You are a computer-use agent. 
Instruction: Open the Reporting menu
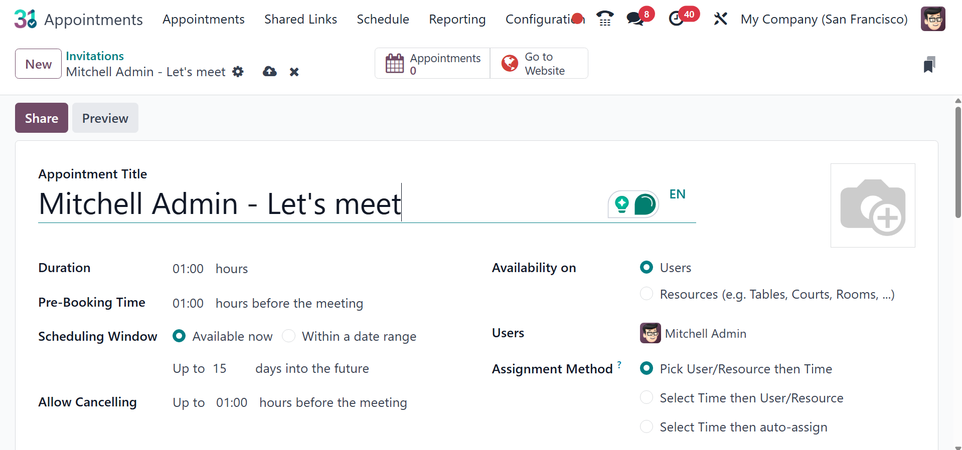pyautogui.click(x=457, y=19)
